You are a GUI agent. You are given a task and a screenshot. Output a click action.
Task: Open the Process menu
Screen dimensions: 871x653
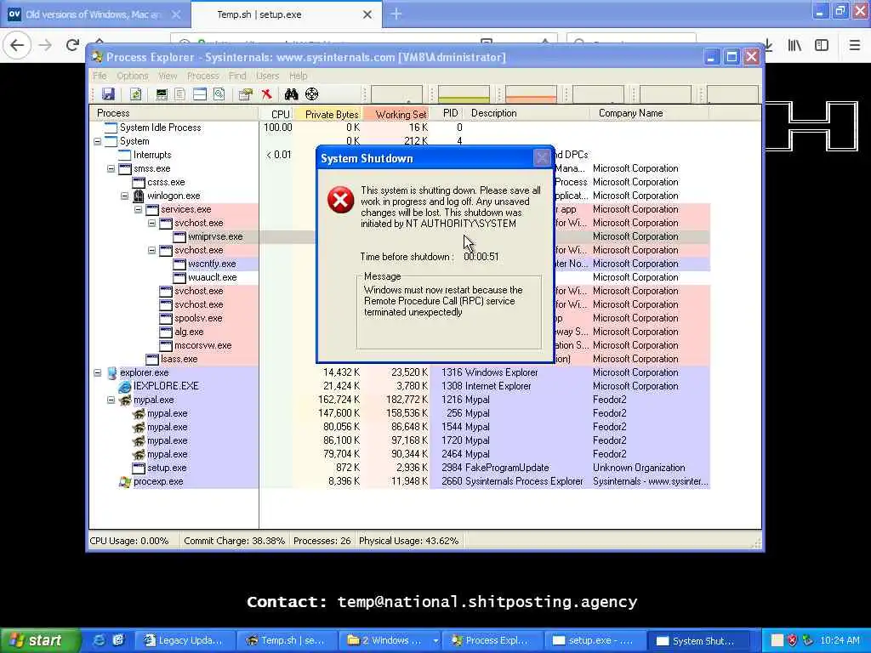[x=202, y=76]
